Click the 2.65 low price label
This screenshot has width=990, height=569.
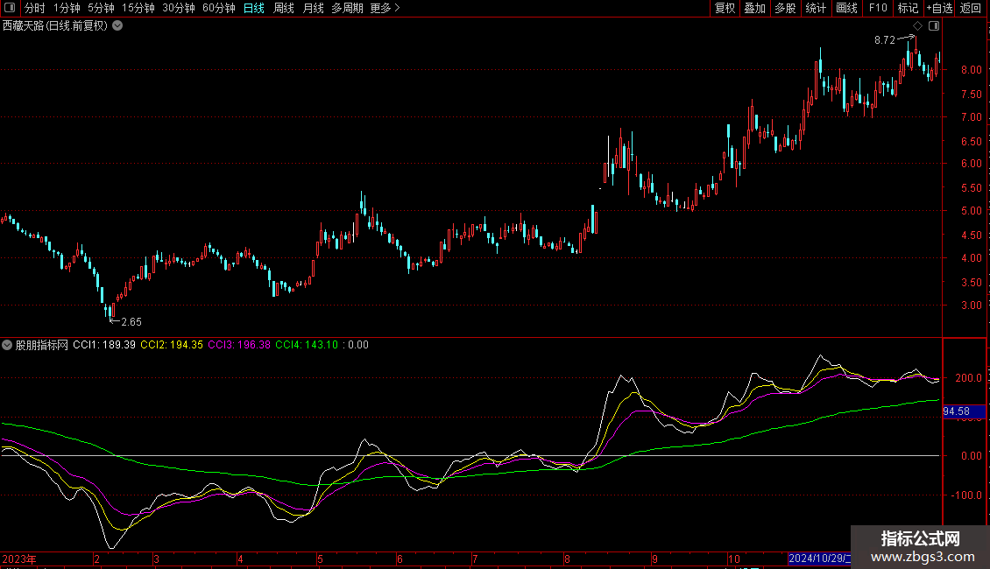click(131, 322)
